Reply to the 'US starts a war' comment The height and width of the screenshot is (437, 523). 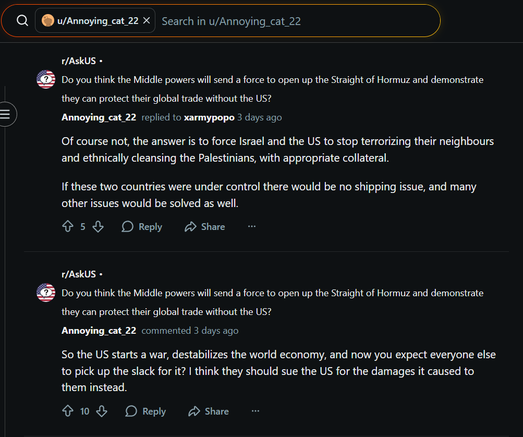(x=145, y=411)
